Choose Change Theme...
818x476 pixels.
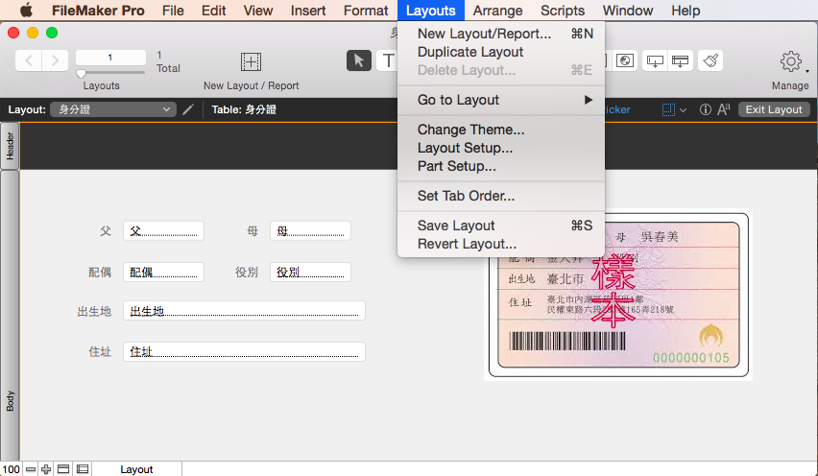point(501,130)
